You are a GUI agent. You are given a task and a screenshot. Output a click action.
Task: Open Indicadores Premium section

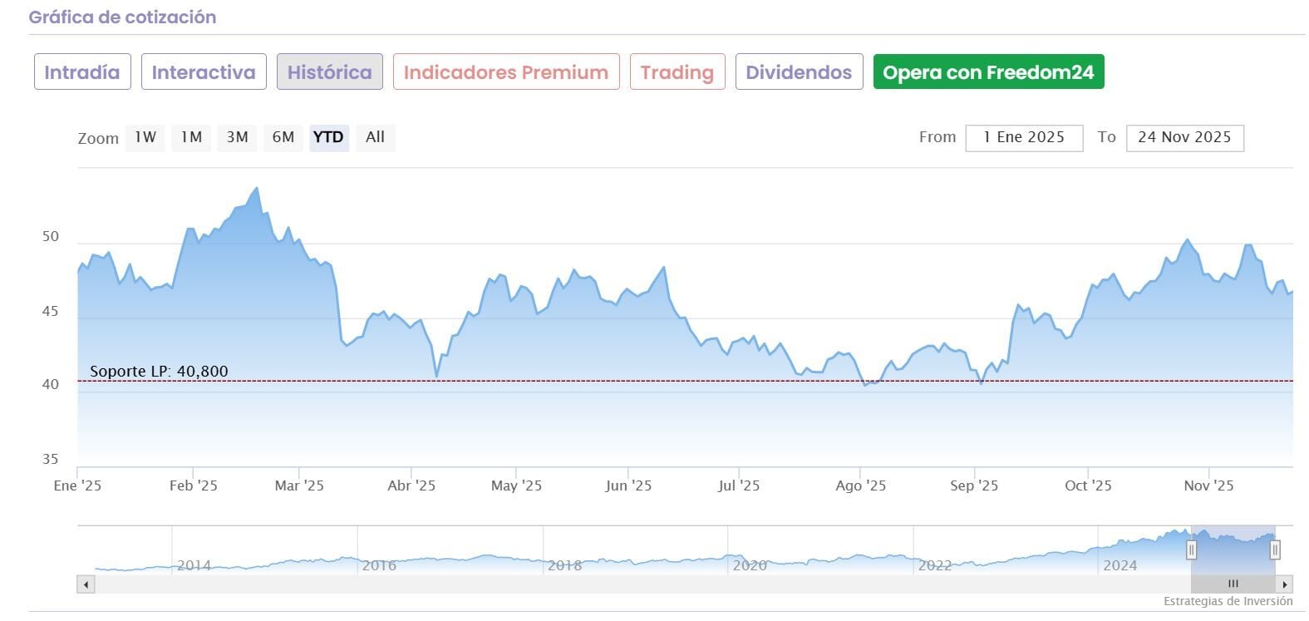click(x=506, y=72)
